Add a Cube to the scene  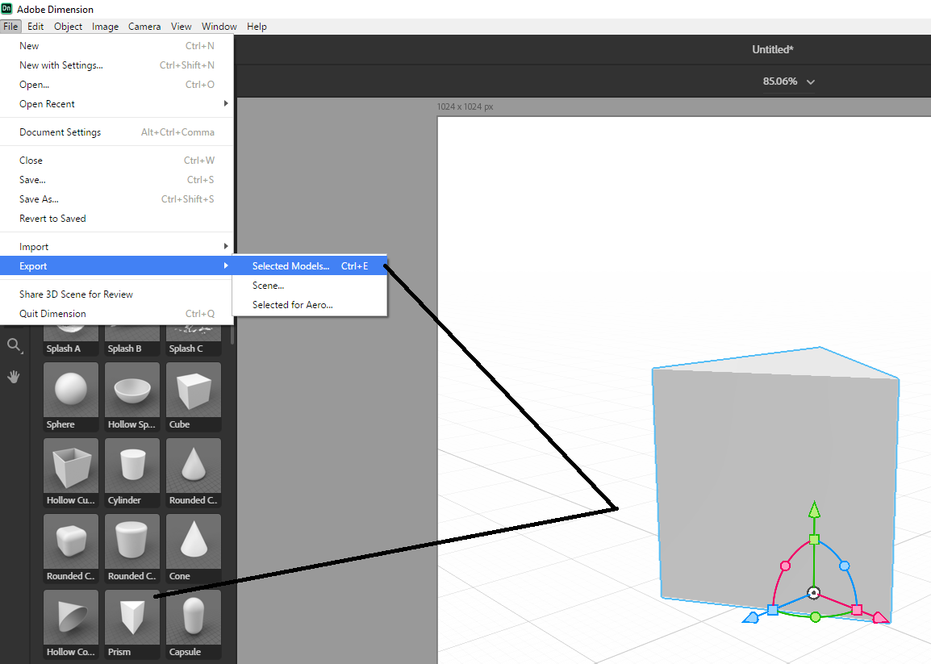pyautogui.click(x=193, y=389)
